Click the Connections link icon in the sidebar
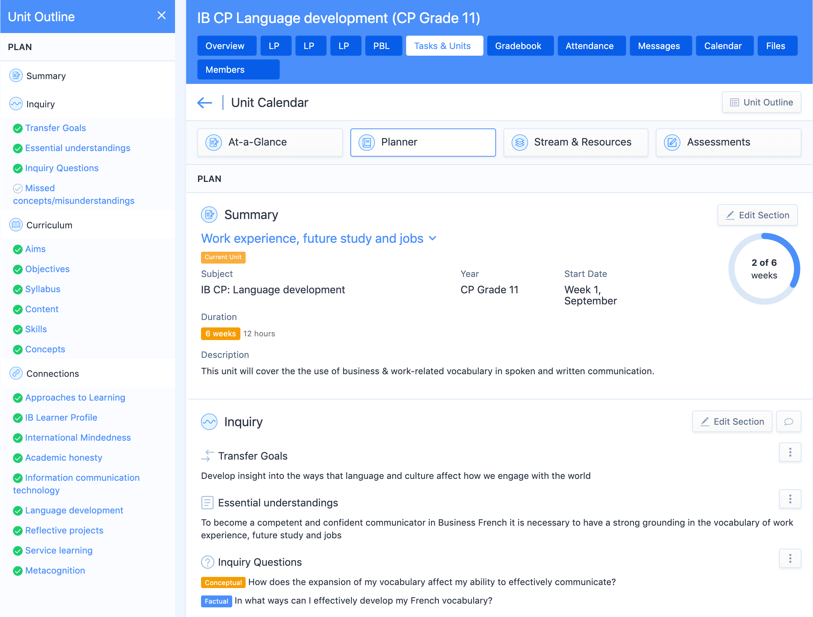The image size is (813, 617). tap(16, 373)
